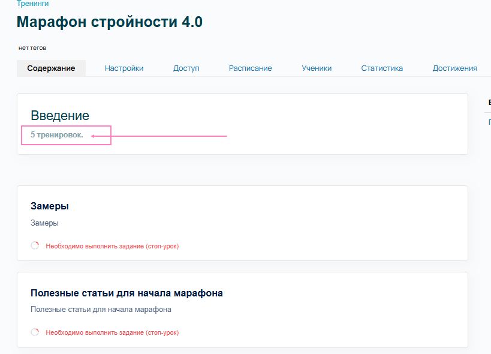Switch to the Достижения tab
491x354 pixels.
tap(454, 68)
